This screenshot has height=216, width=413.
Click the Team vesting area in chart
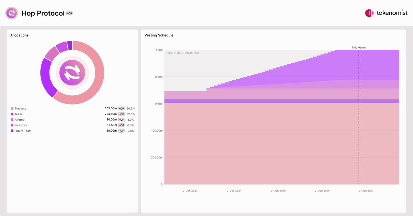click(x=344, y=65)
